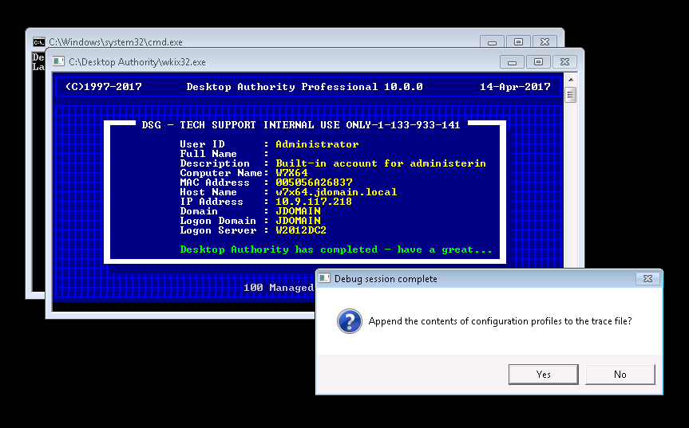
Task: Click the description 'Built-in account for administerin'
Action: coord(381,163)
